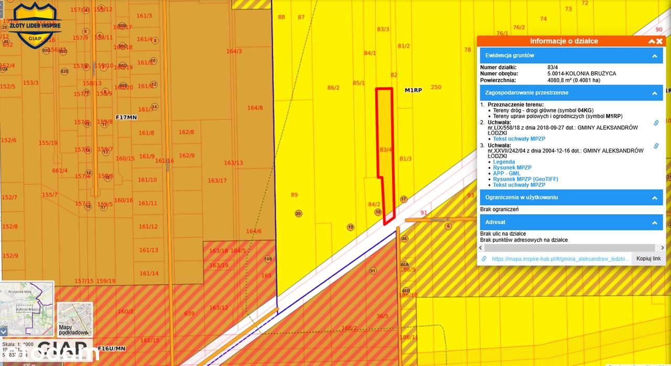
Task: Open the Rysunek MPZP link
Action: (512, 168)
